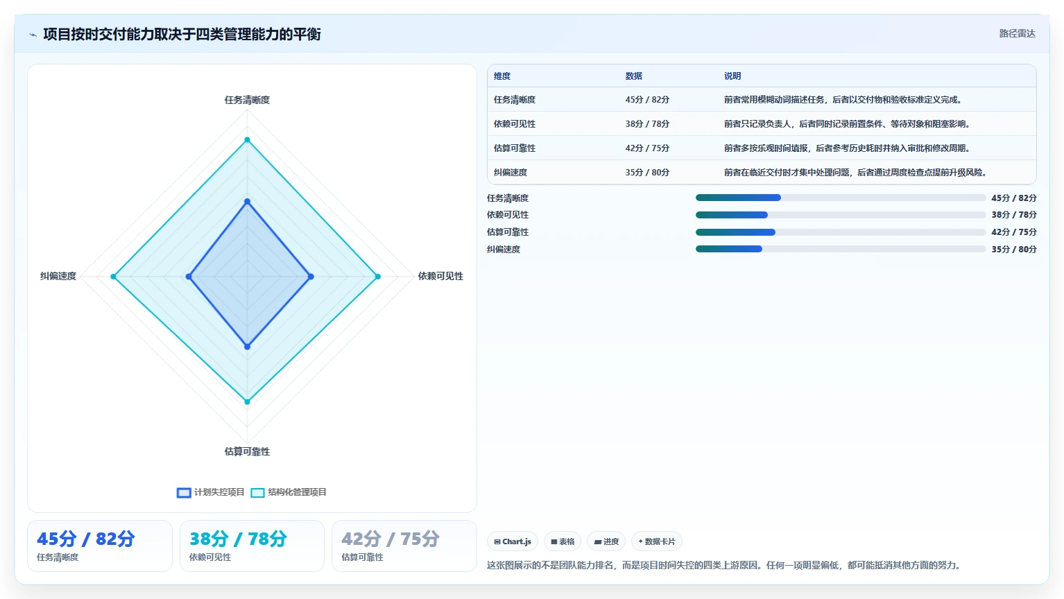Click the chart title 项目按时交付能力
This screenshot has width=1064, height=599.
182,35
